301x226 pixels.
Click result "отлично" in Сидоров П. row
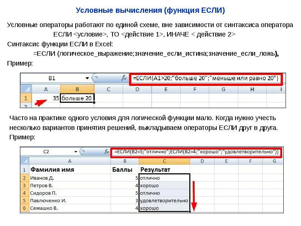click(x=164, y=193)
